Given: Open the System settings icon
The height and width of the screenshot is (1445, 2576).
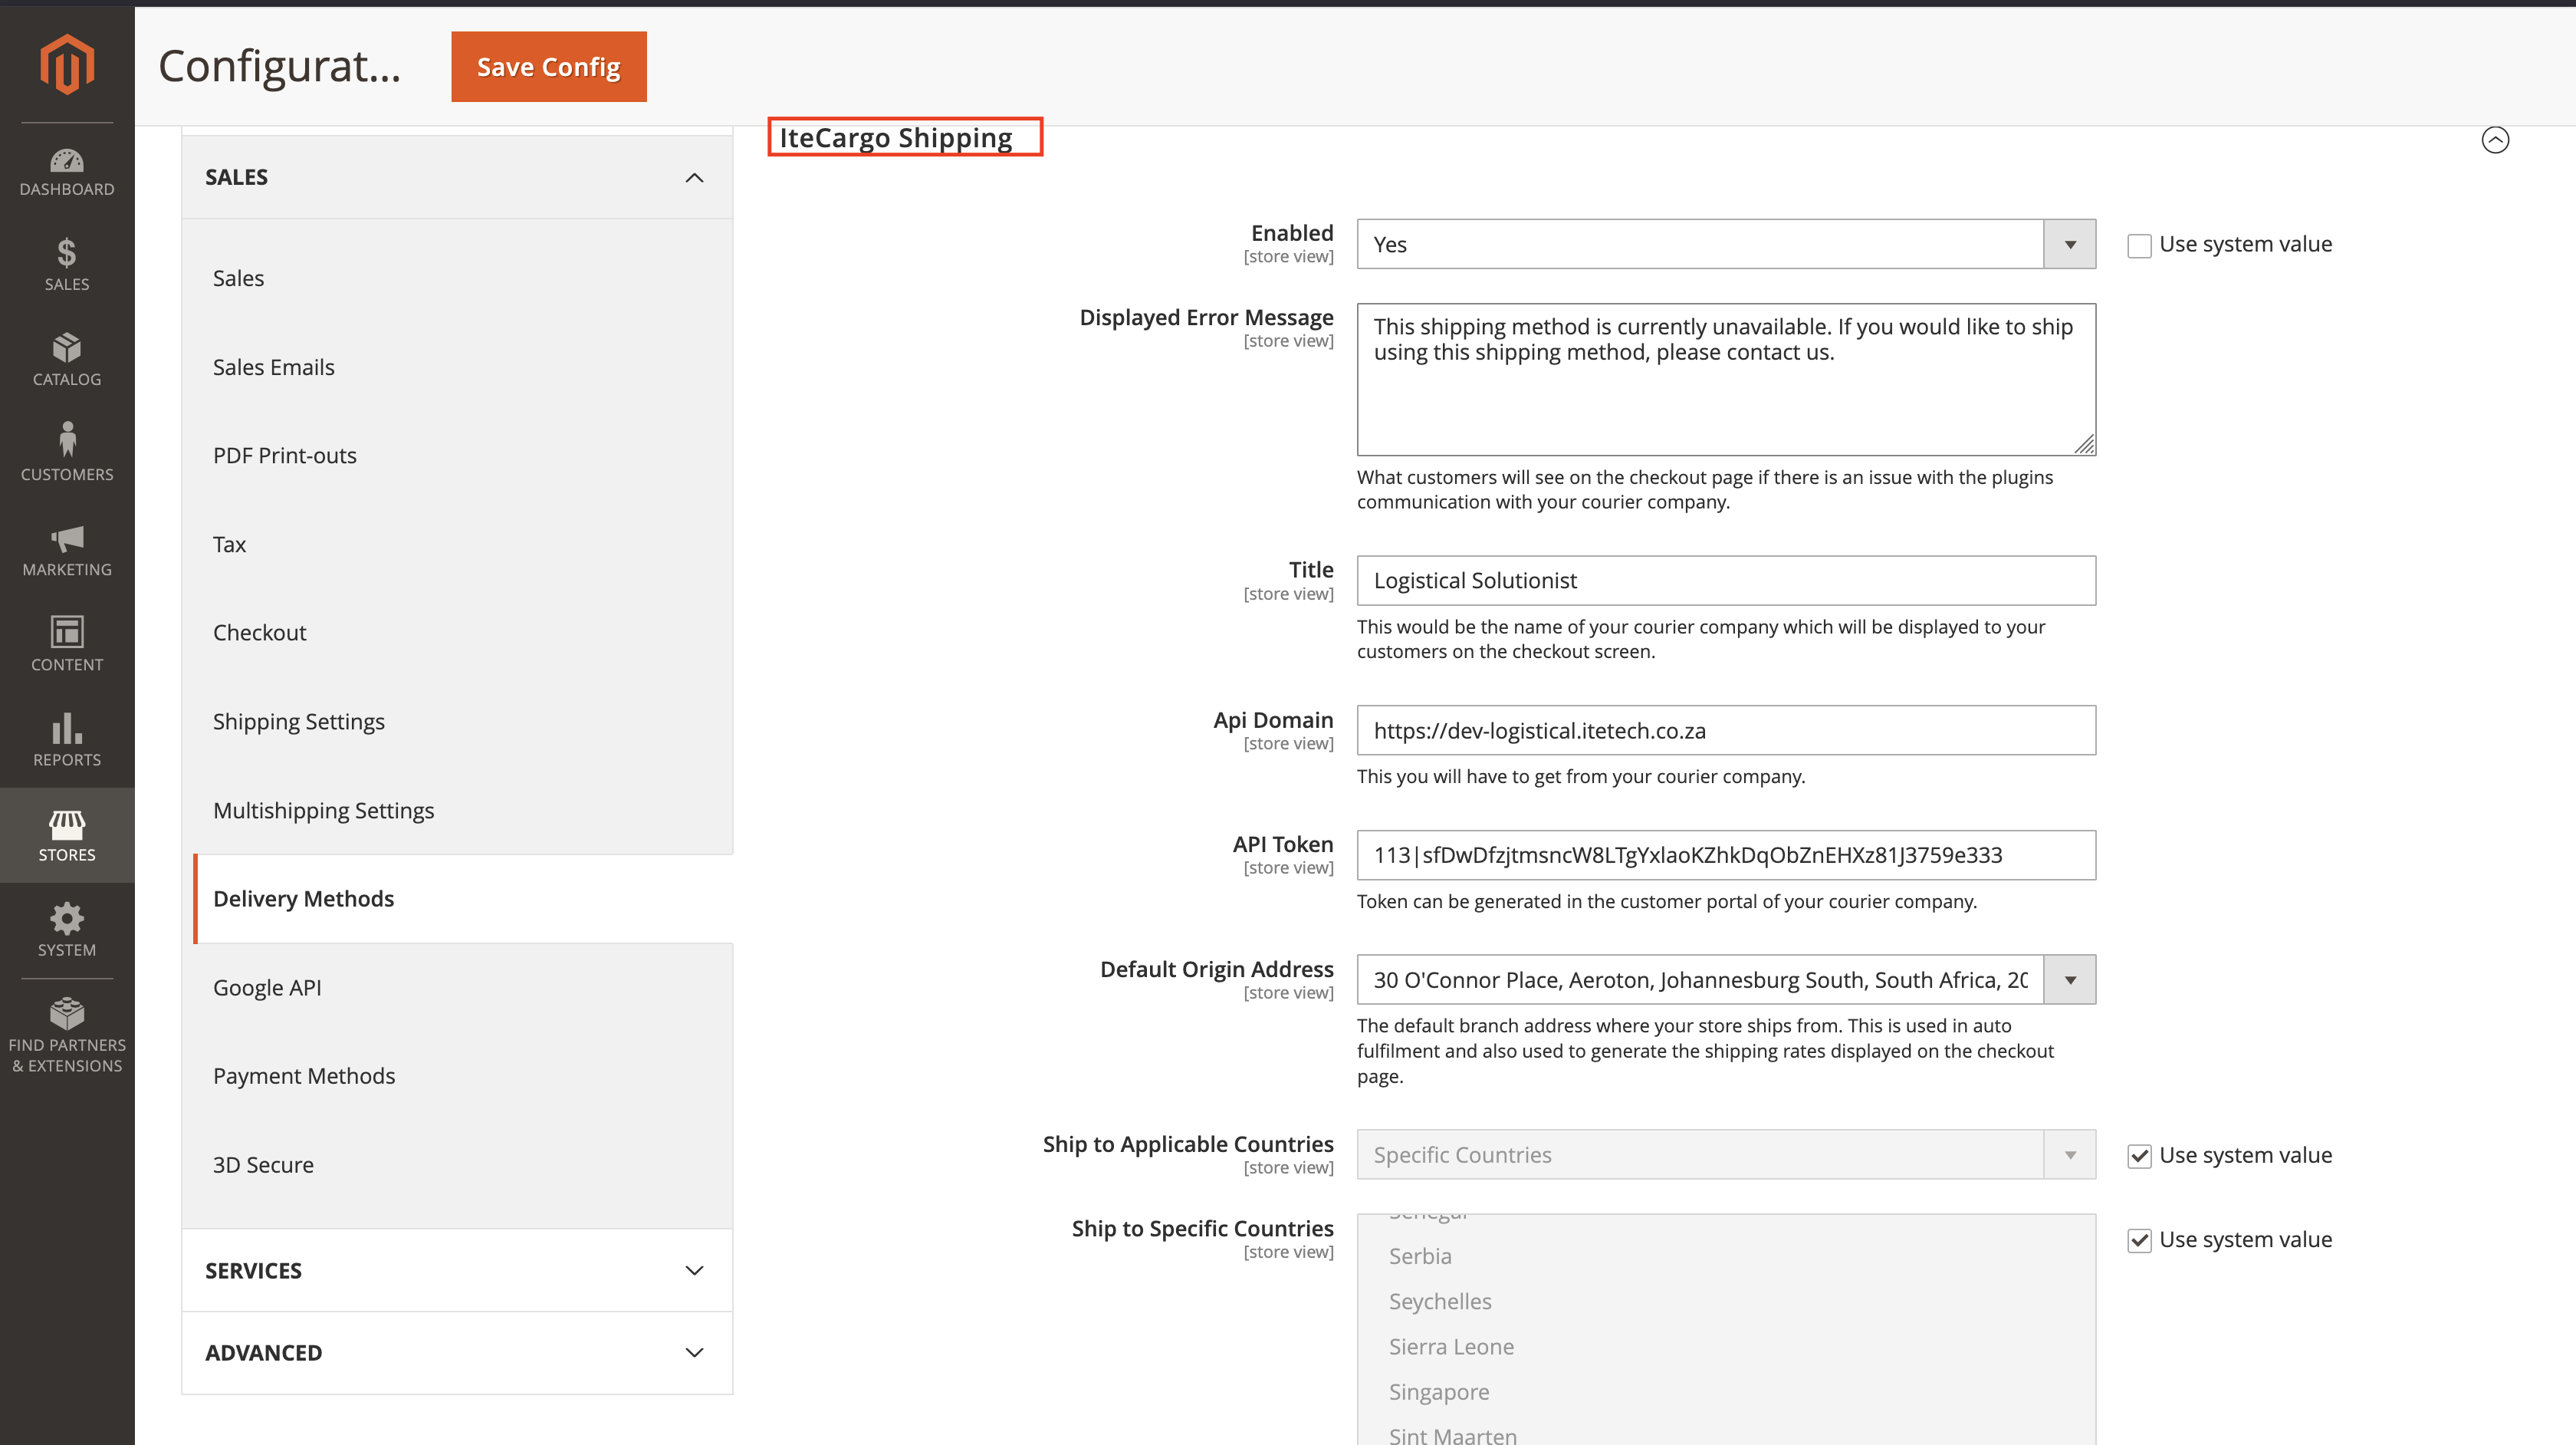Looking at the screenshot, I should 66,929.
